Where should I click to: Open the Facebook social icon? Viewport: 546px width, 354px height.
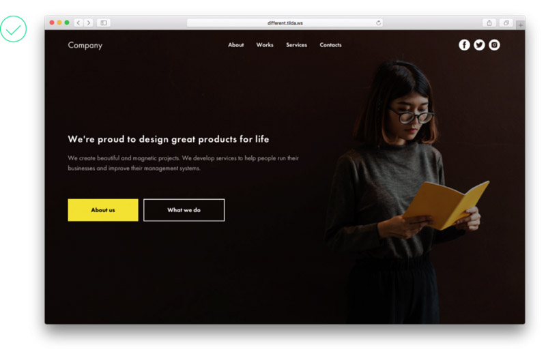click(x=464, y=45)
